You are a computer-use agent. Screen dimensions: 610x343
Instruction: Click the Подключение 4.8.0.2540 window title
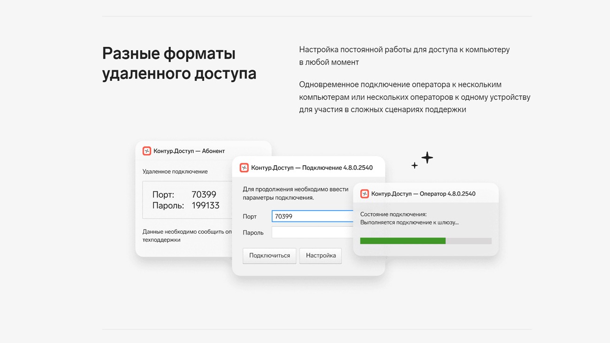312,168
